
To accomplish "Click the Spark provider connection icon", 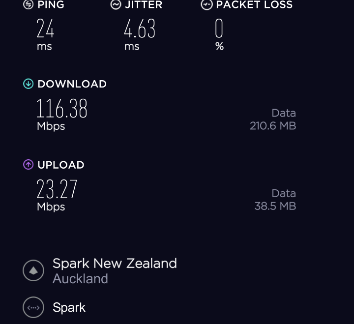I will click(x=33, y=308).
